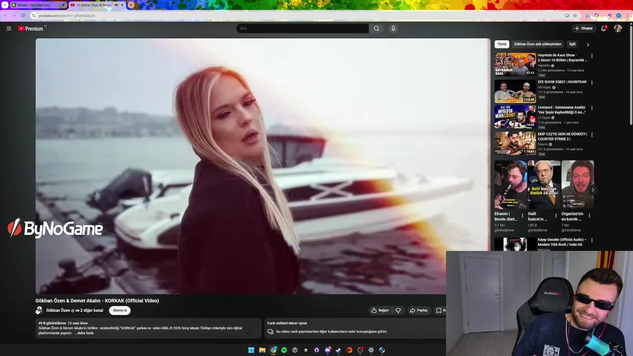This screenshot has width=633, height=356.
Task: Open the EFE SHOW S3B21 KHONTKAR video
Action: (515, 91)
